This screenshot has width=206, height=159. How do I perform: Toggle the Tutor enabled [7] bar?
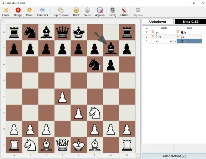click(x=174, y=156)
